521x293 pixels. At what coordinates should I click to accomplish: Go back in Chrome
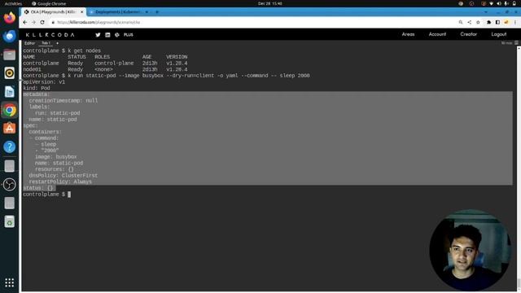pos(25,22)
